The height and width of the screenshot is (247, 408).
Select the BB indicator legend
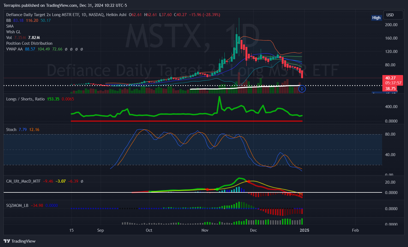9,20
